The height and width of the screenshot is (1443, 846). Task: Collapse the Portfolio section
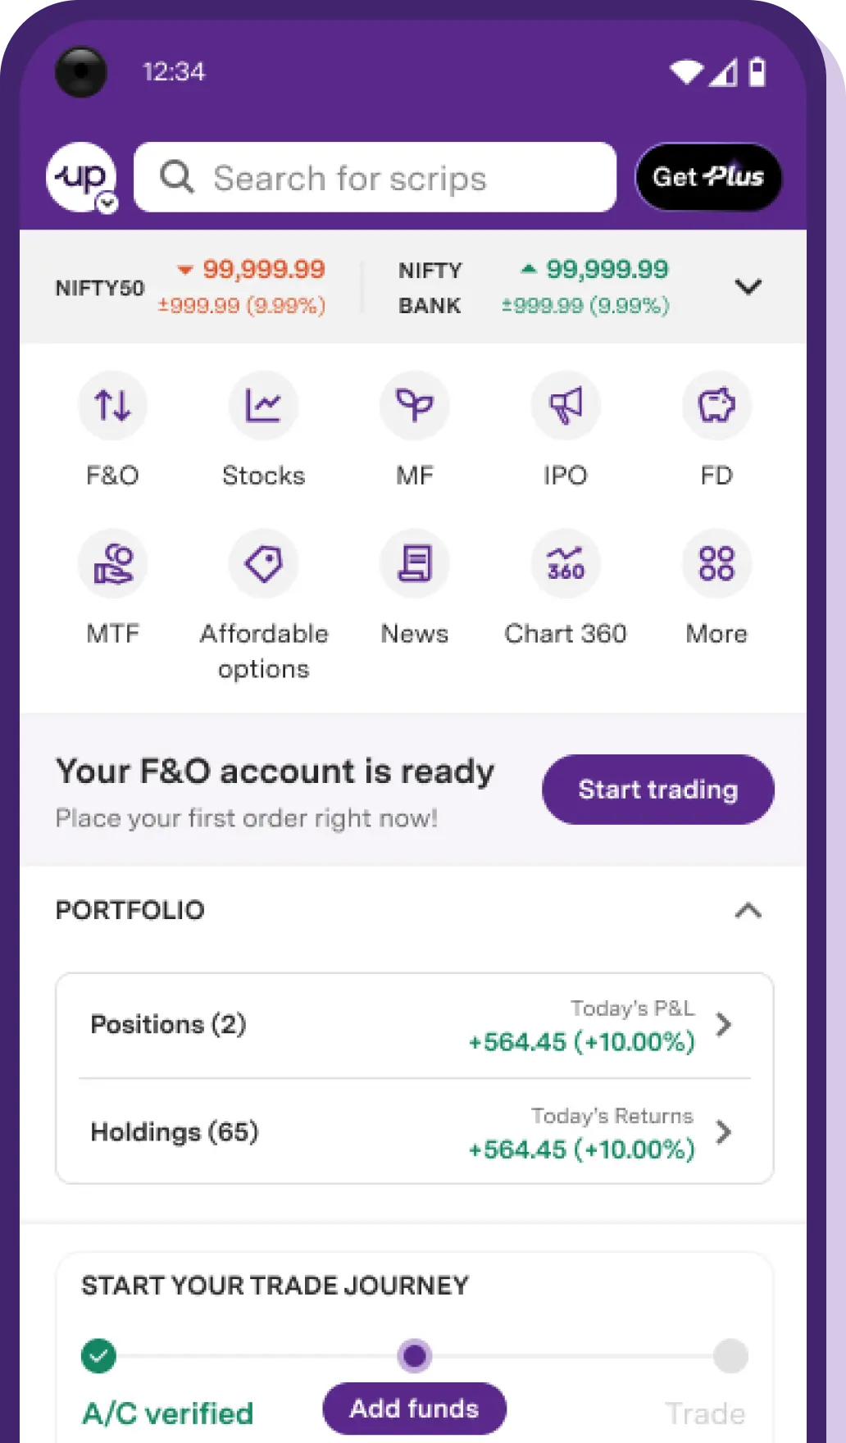(x=748, y=911)
